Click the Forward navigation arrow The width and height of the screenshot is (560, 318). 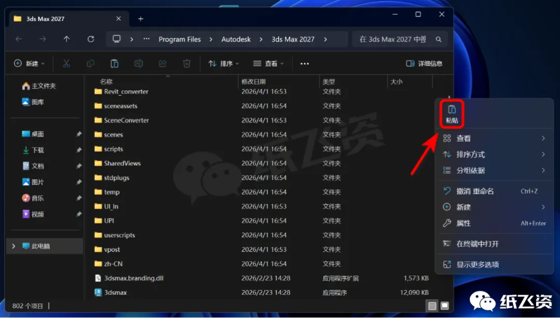click(x=43, y=39)
